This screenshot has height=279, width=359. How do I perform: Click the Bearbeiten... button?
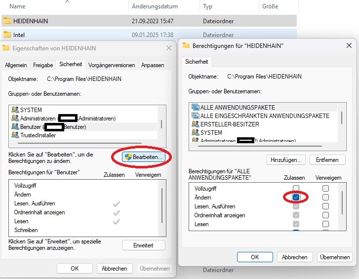[x=144, y=157]
